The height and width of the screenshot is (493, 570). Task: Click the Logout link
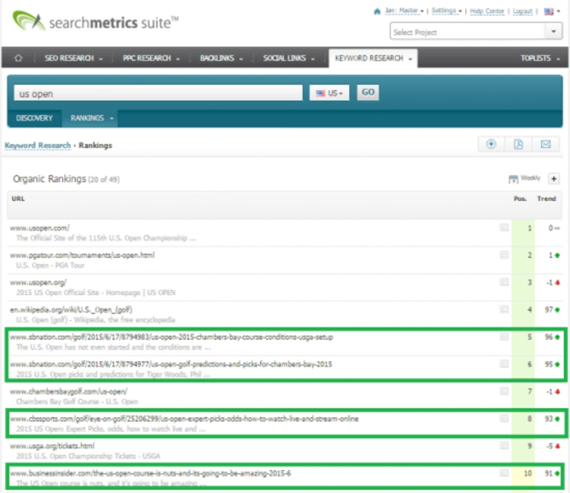pos(523,11)
